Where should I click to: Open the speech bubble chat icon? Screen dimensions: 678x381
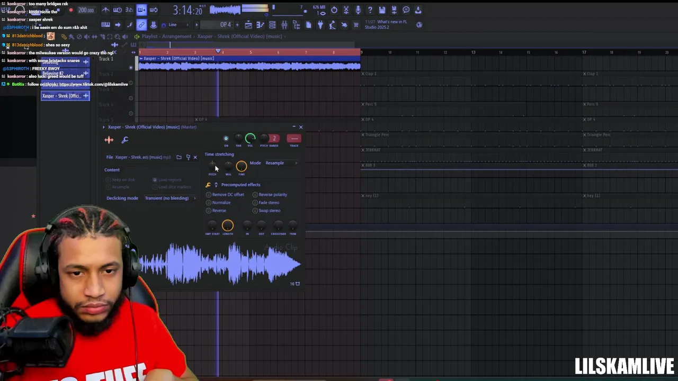pos(406,10)
